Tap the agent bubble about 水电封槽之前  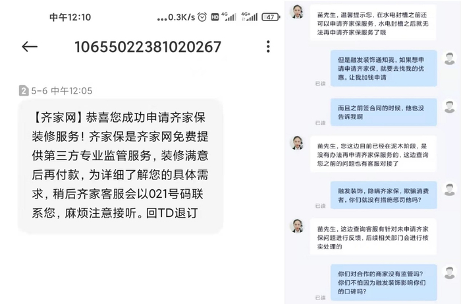point(373,24)
